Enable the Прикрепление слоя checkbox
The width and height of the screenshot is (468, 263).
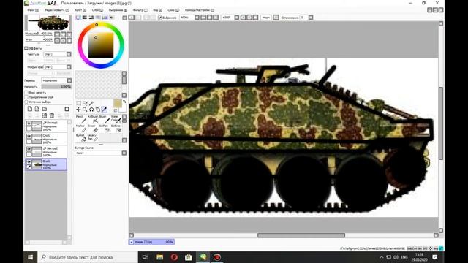coord(26,97)
